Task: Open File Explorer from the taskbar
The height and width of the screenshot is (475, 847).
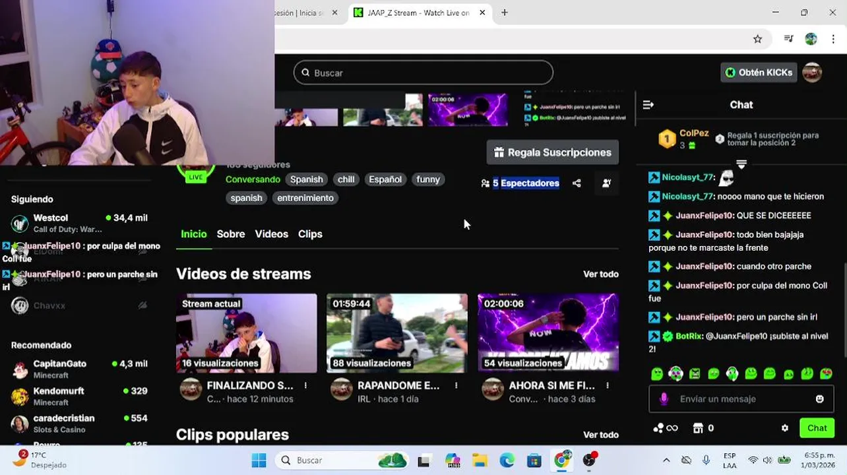Action: [x=480, y=460]
